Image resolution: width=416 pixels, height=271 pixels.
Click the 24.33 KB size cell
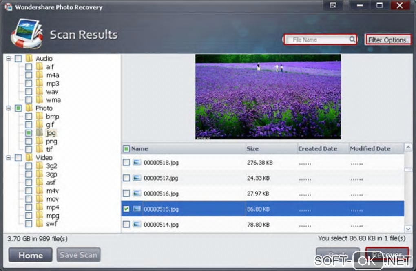tap(258, 178)
